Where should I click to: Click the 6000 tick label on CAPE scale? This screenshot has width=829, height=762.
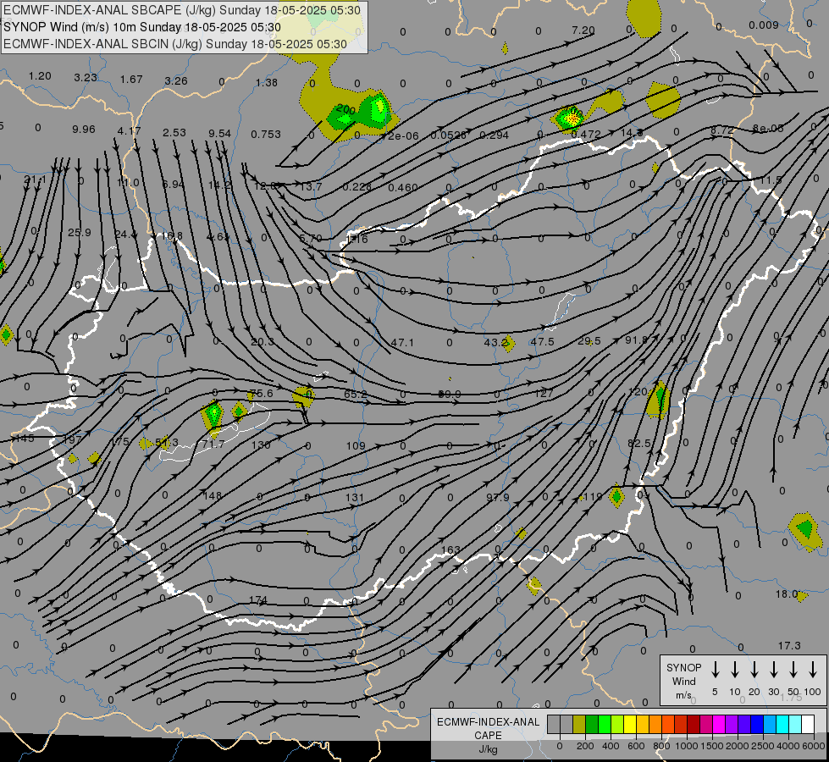point(814,746)
